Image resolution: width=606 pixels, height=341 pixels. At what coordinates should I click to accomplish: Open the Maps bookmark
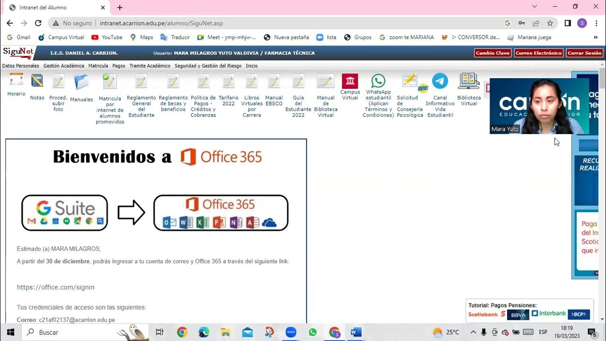(142, 37)
